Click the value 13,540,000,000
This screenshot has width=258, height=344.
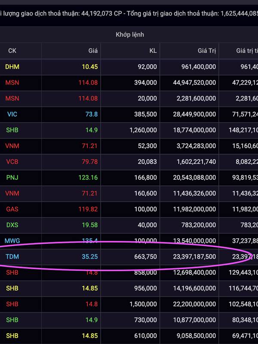194,240
